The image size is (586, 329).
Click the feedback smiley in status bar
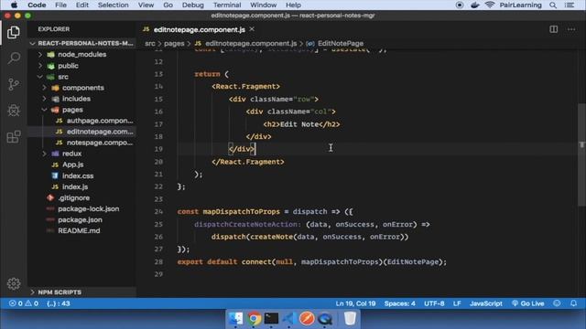pyautogui.click(x=557, y=303)
